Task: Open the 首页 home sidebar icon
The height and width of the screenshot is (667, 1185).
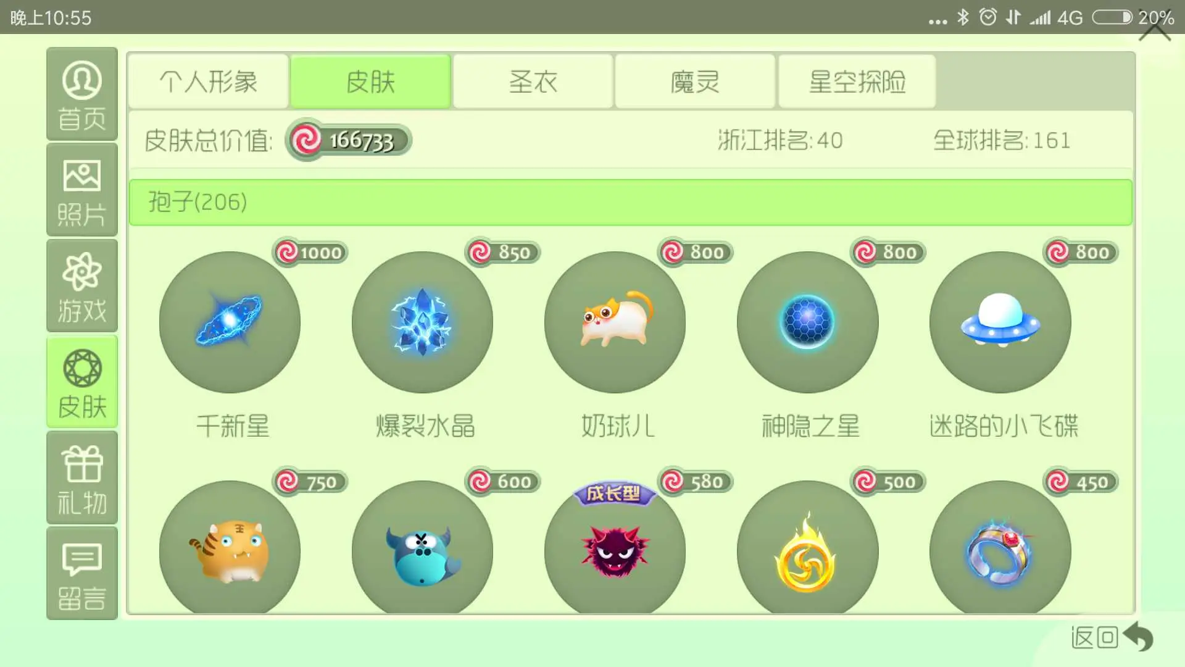Action: coord(82,94)
